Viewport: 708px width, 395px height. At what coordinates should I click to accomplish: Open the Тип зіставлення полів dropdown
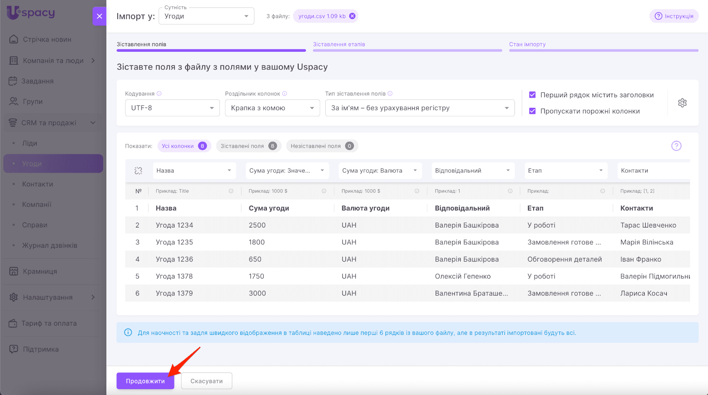click(419, 108)
